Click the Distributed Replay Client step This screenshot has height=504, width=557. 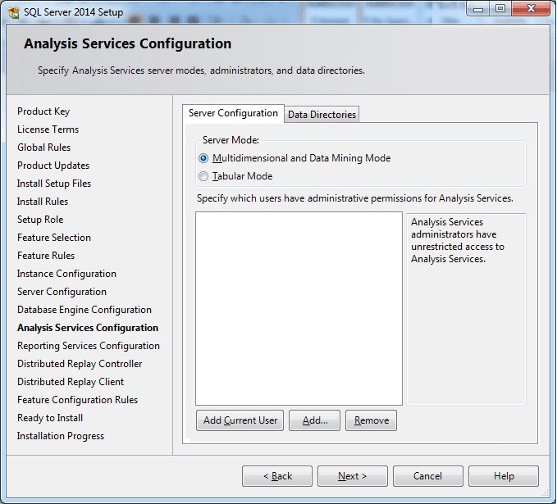(71, 382)
